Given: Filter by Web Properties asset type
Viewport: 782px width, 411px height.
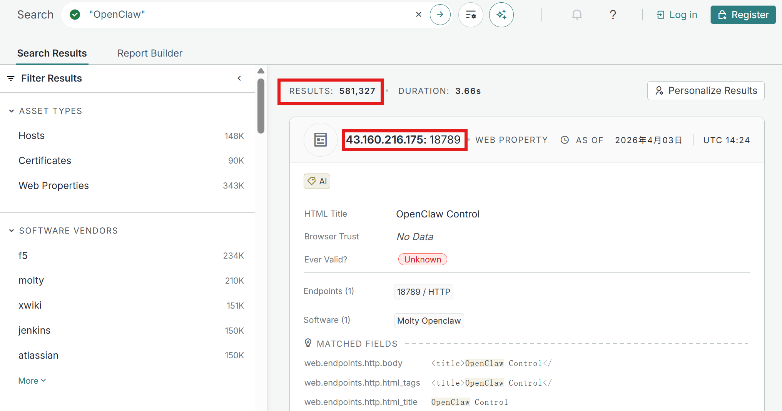Looking at the screenshot, I should pyautogui.click(x=53, y=185).
